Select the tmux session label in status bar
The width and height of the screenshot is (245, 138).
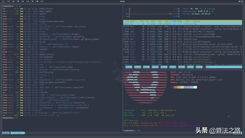(6, 133)
